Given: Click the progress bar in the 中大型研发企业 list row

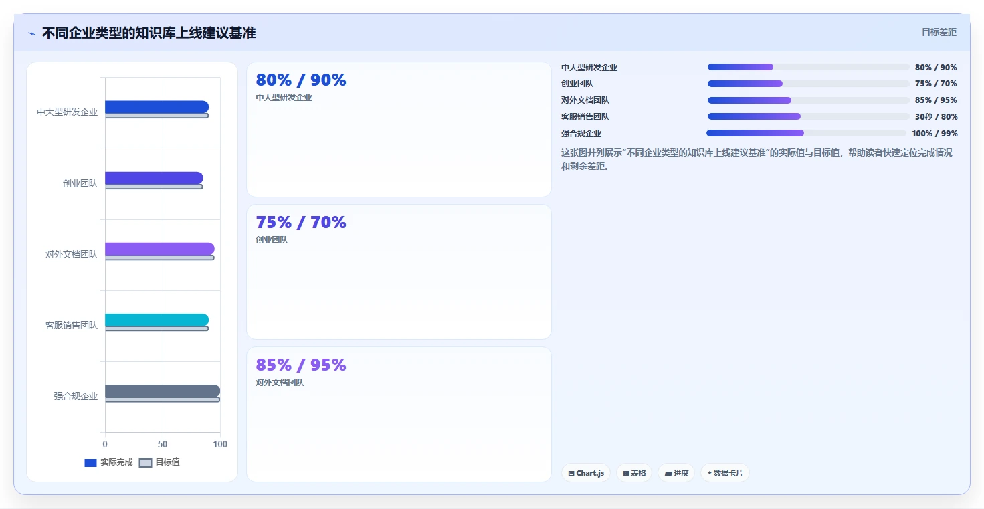Looking at the screenshot, I should (x=809, y=67).
